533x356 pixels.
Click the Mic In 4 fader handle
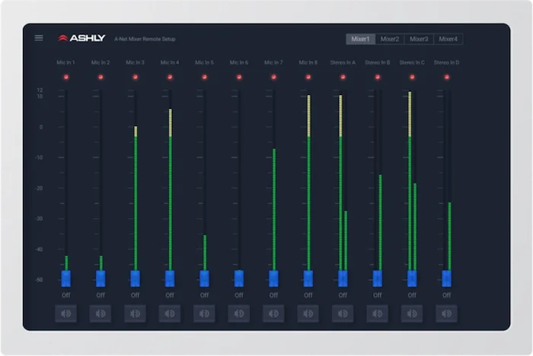coord(170,278)
